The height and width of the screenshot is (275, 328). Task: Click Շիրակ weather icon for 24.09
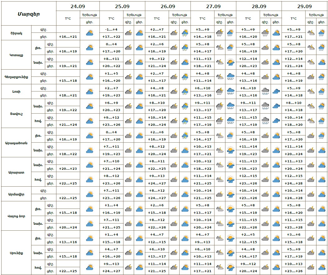tap(90, 33)
